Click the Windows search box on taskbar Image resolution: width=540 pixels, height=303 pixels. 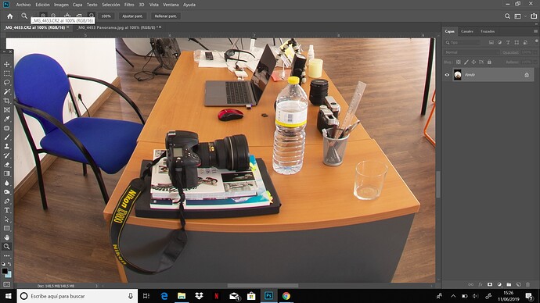point(77,296)
